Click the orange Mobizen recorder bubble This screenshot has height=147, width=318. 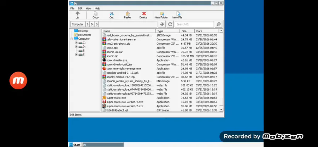(x=18, y=80)
